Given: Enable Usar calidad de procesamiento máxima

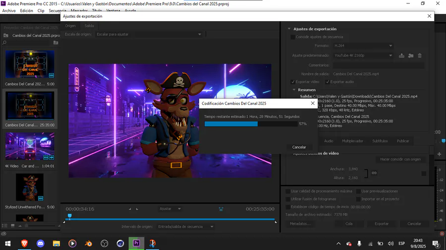Looking at the screenshot, I should [288, 191].
